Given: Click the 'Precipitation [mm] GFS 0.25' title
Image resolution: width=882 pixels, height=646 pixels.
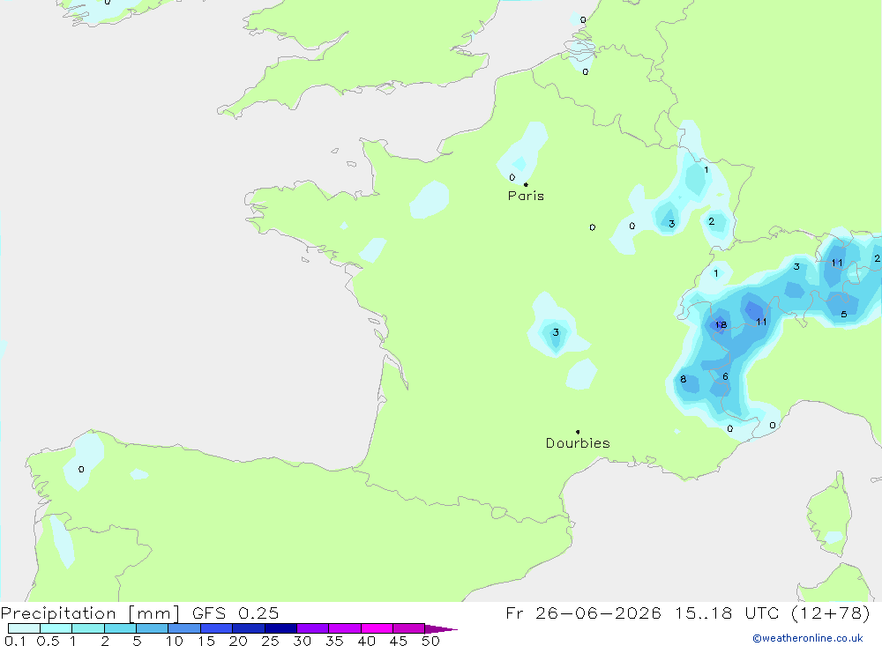Looking at the screenshot, I should pos(139,613).
